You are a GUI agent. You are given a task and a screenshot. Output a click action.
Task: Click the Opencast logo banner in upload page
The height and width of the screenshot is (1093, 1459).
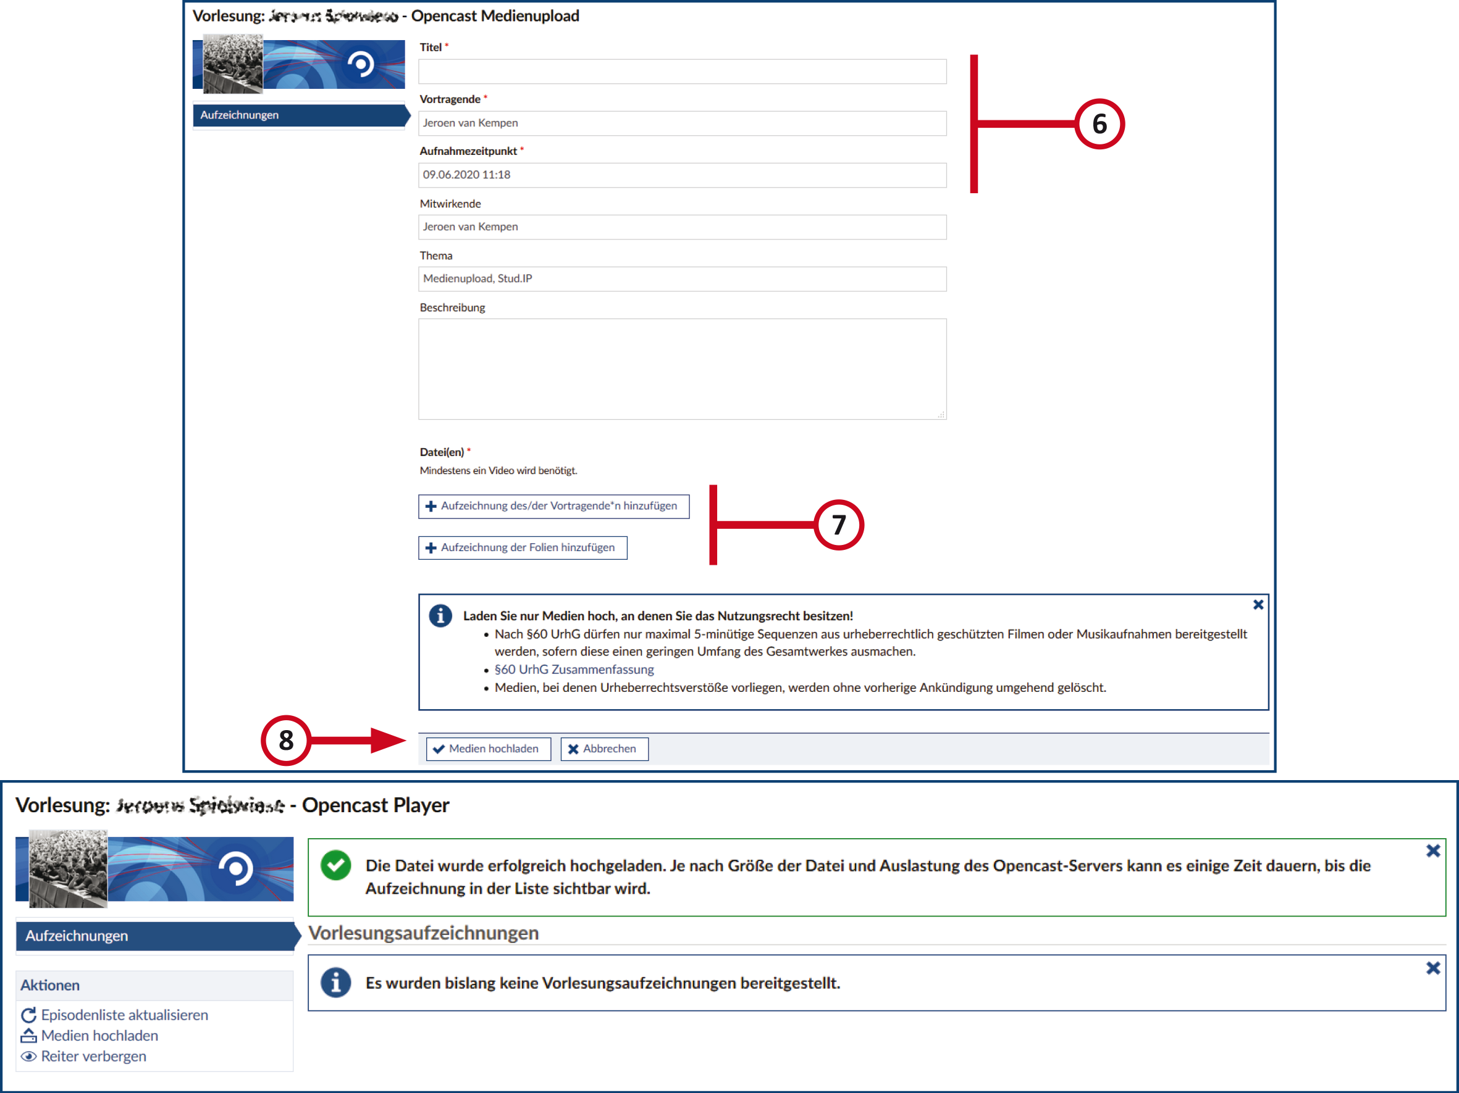[x=298, y=65]
